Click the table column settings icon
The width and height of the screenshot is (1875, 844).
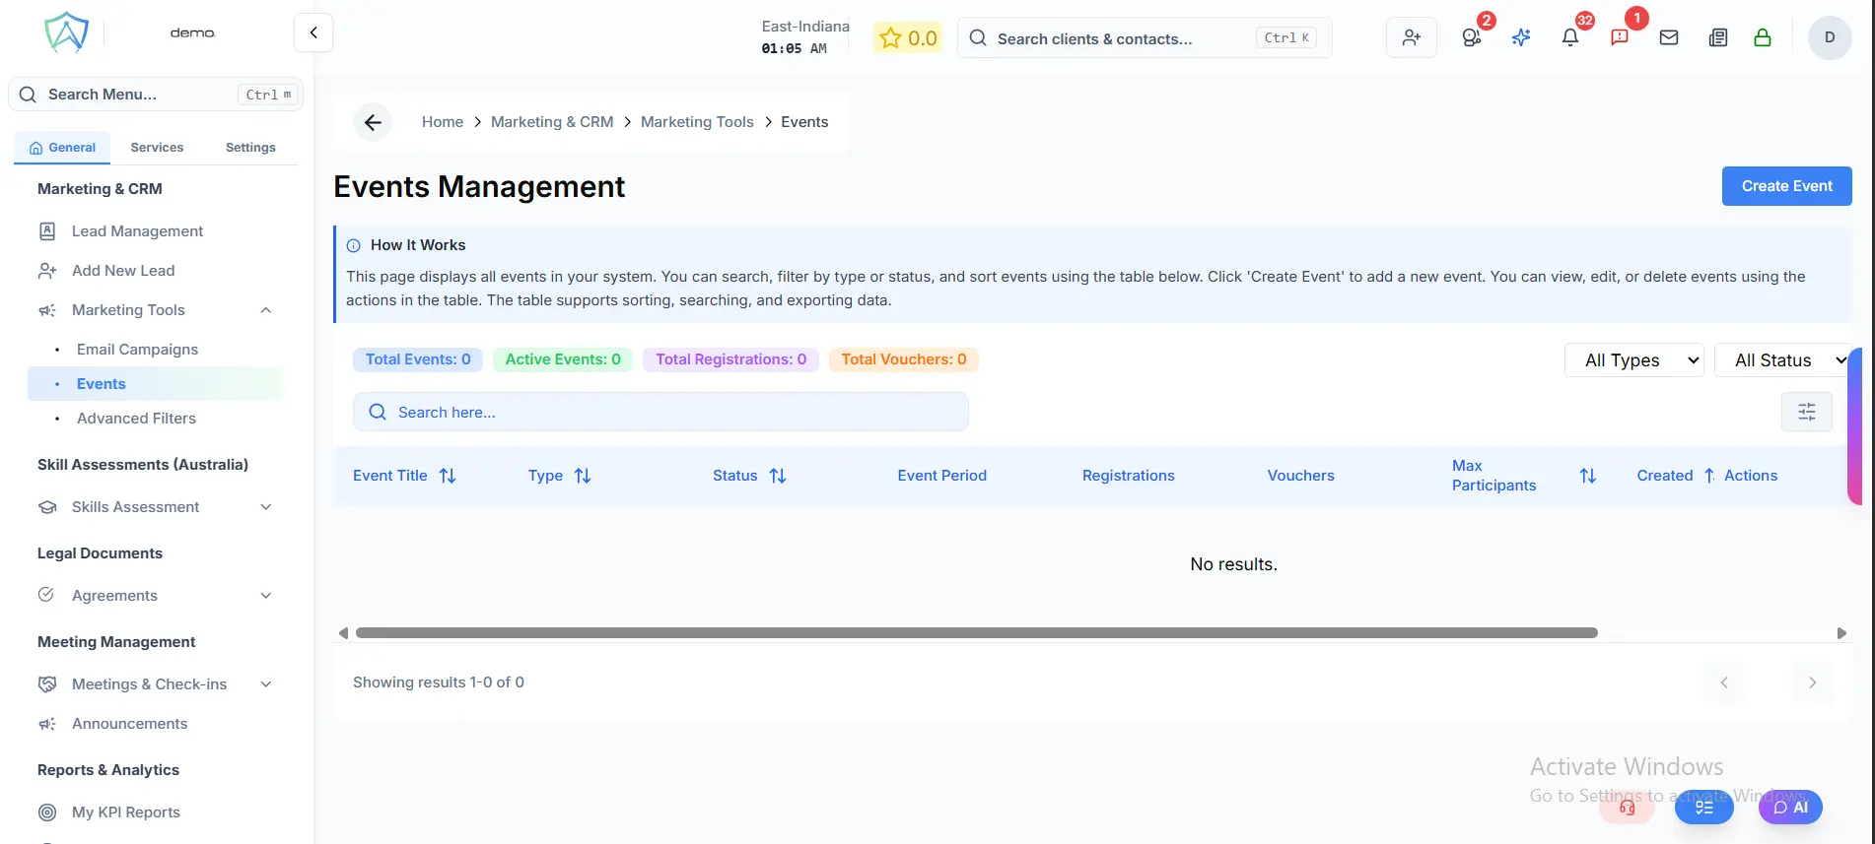click(x=1806, y=412)
